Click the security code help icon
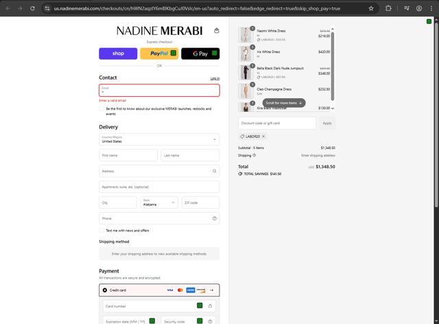The height and width of the screenshot is (324, 439). tap(210, 321)
